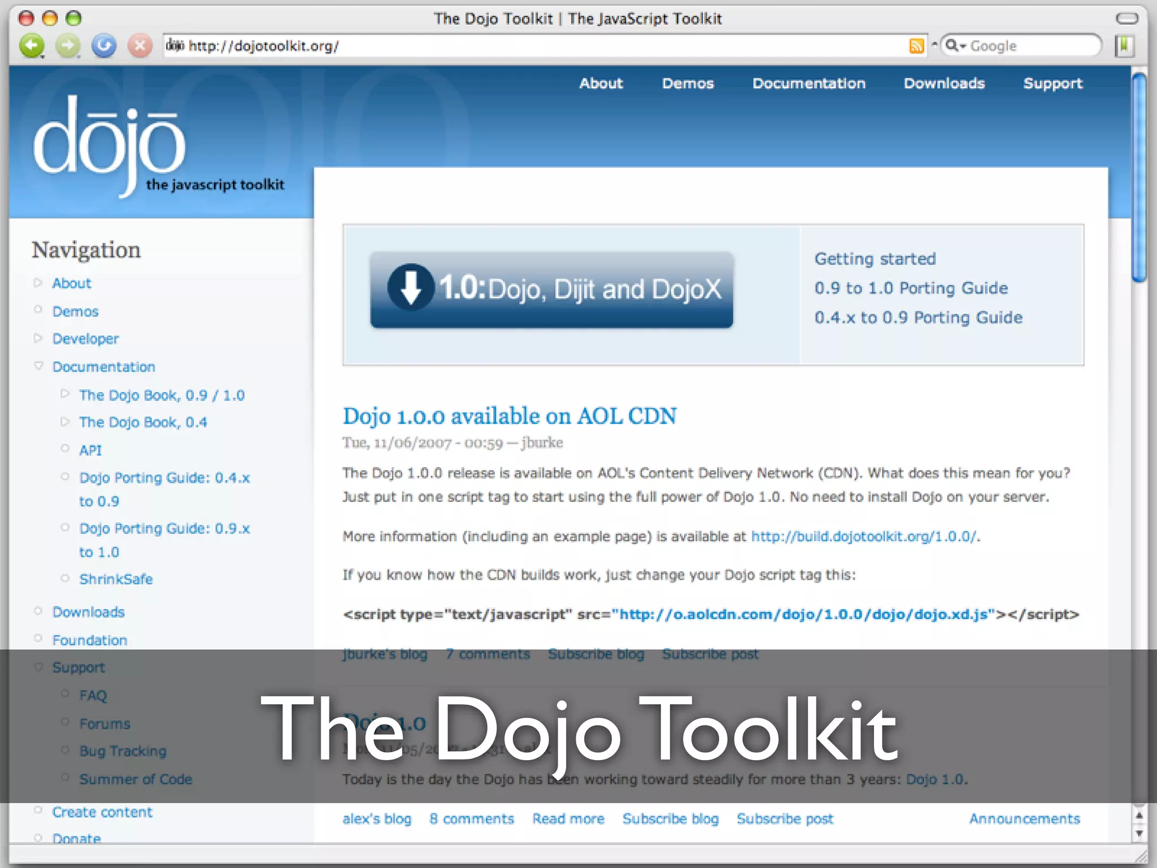Open 'Dojo 1.0.0 available on AOL CDN' headline
The image size is (1157, 868).
(x=510, y=416)
